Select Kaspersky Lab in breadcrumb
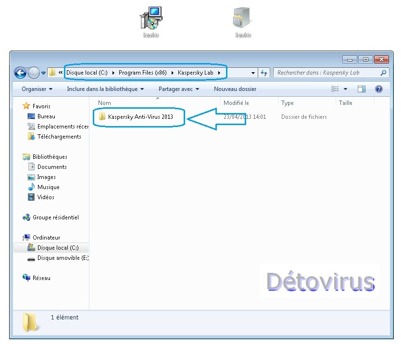Screen dimensions: 401x344 (x=196, y=73)
